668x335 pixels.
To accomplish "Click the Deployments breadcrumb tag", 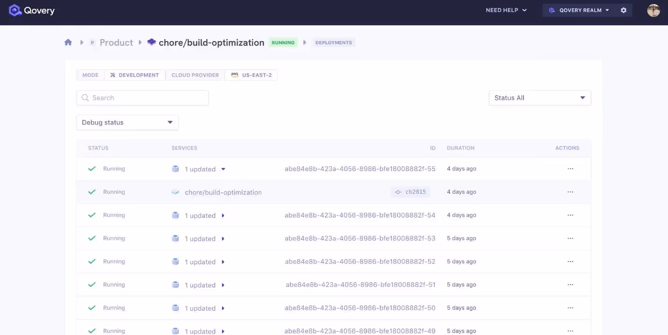I will (334, 42).
